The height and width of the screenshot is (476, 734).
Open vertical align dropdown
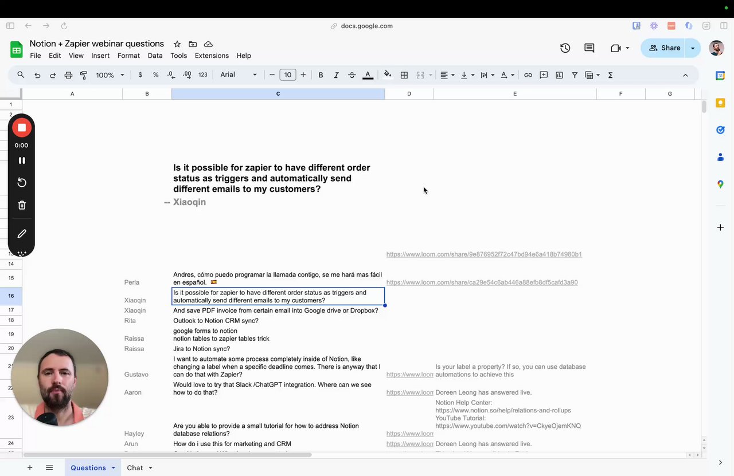467,75
